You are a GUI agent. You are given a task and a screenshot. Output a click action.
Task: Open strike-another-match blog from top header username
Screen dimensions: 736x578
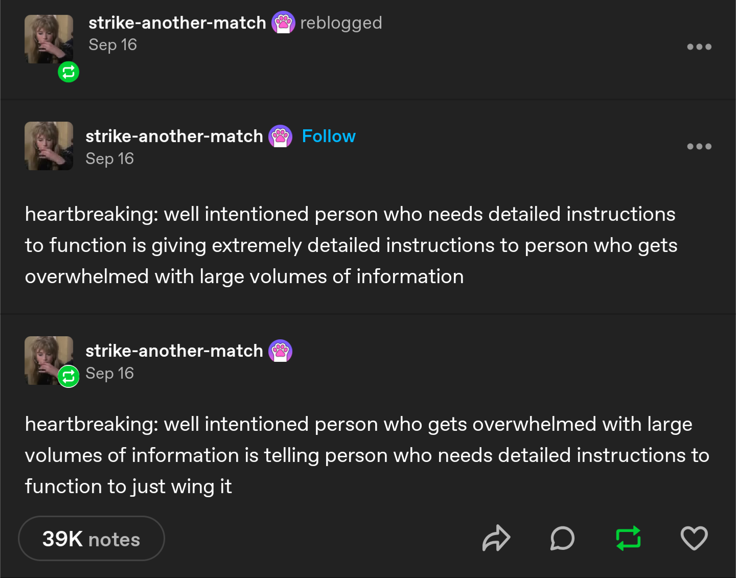click(177, 23)
